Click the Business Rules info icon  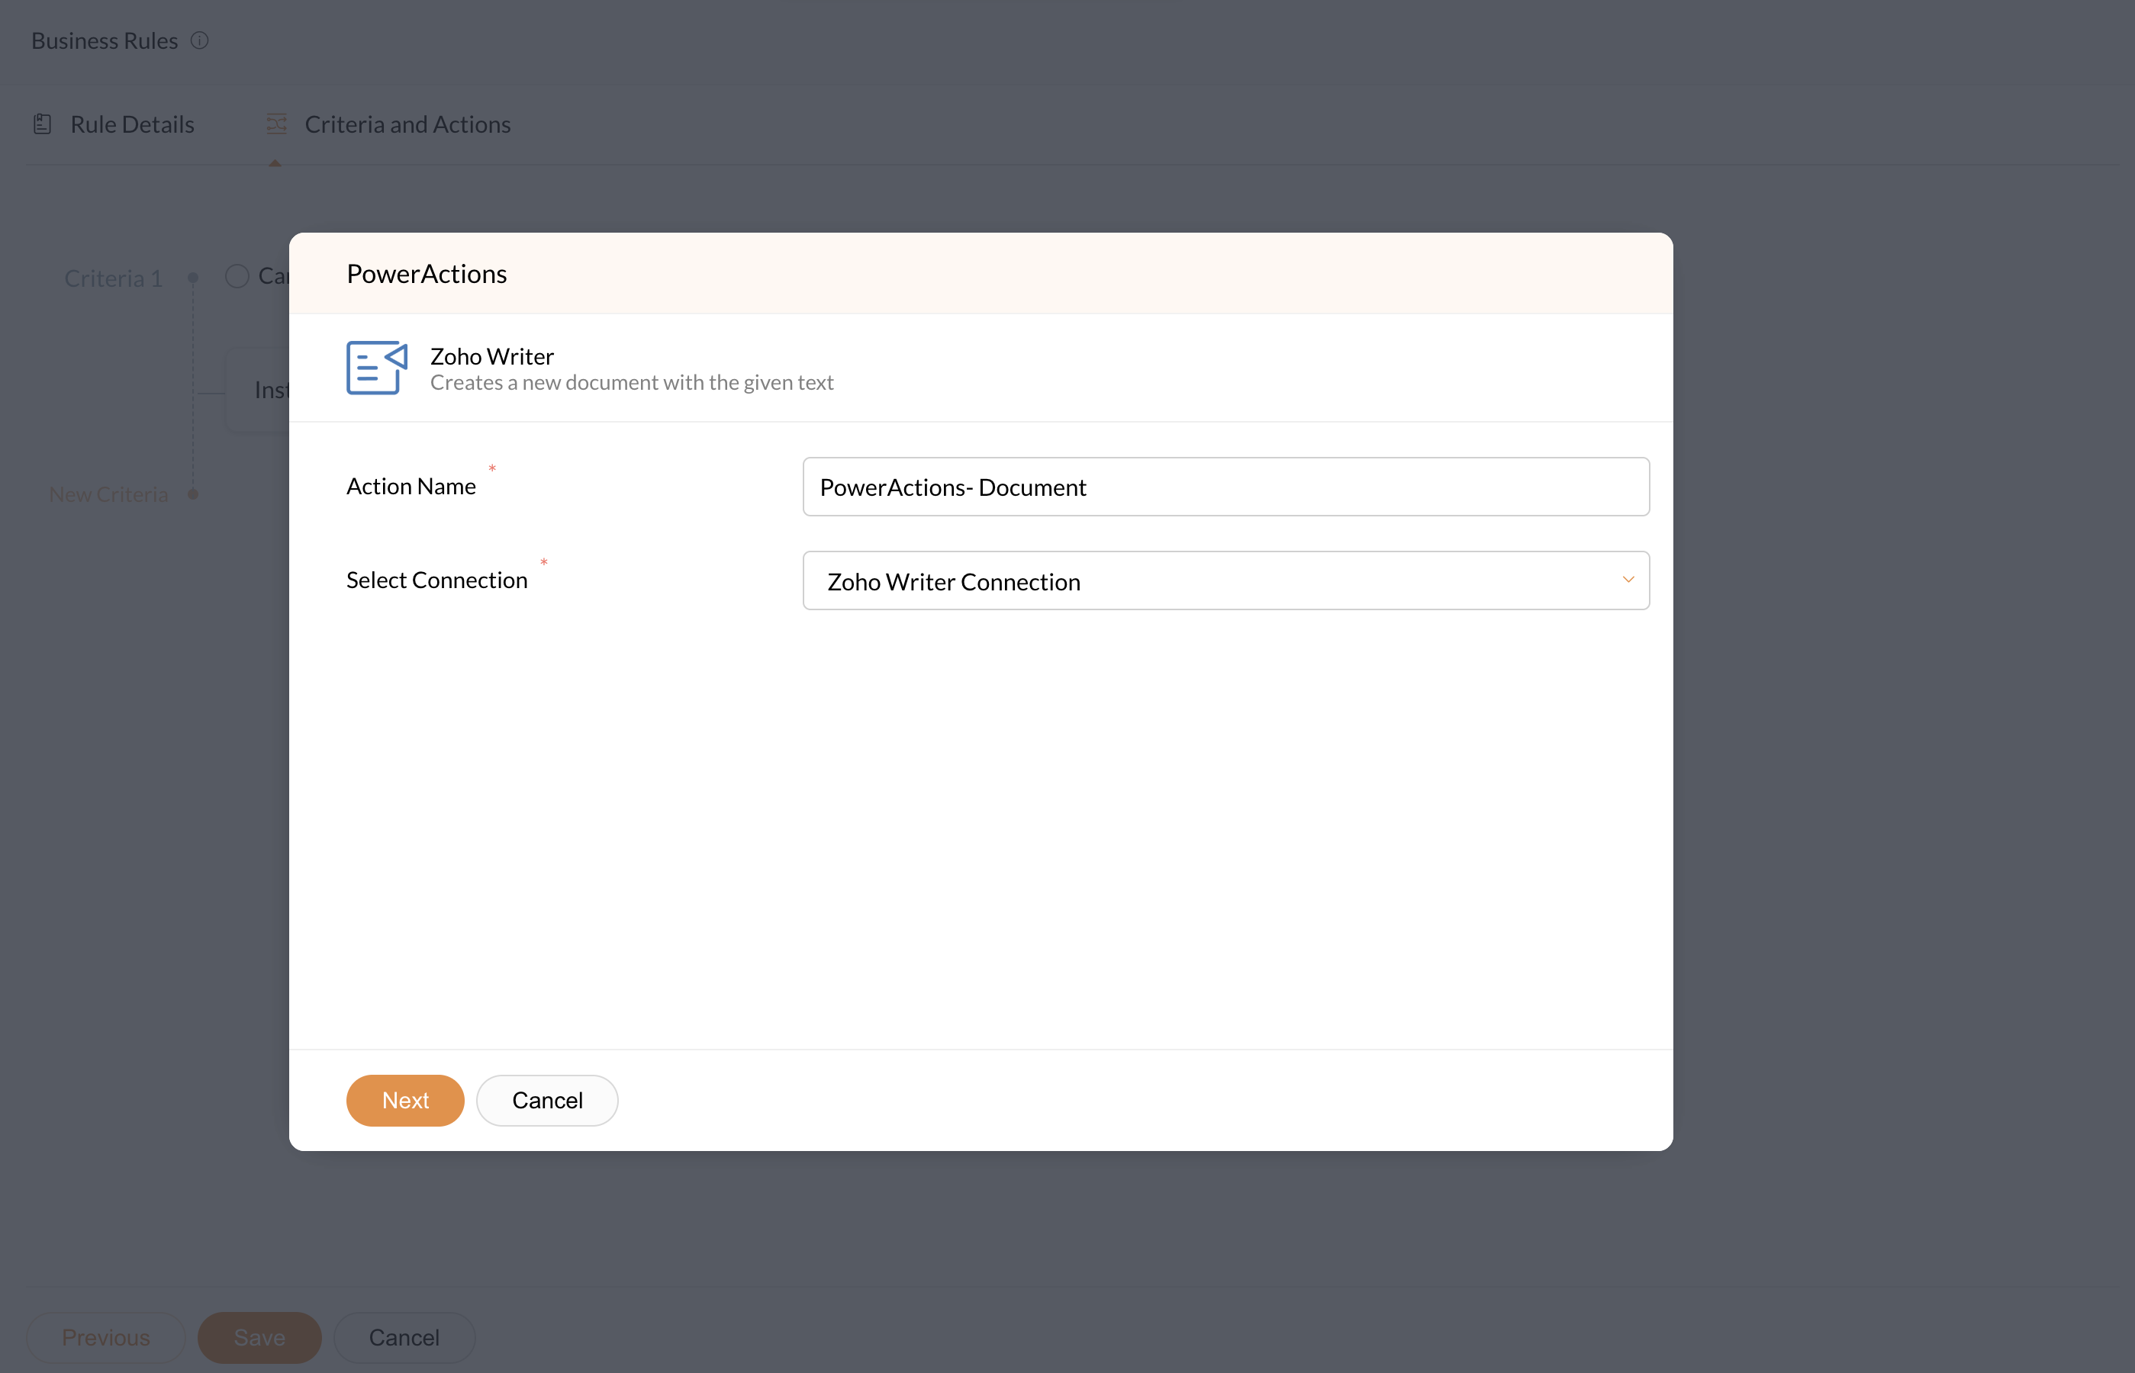click(x=200, y=41)
